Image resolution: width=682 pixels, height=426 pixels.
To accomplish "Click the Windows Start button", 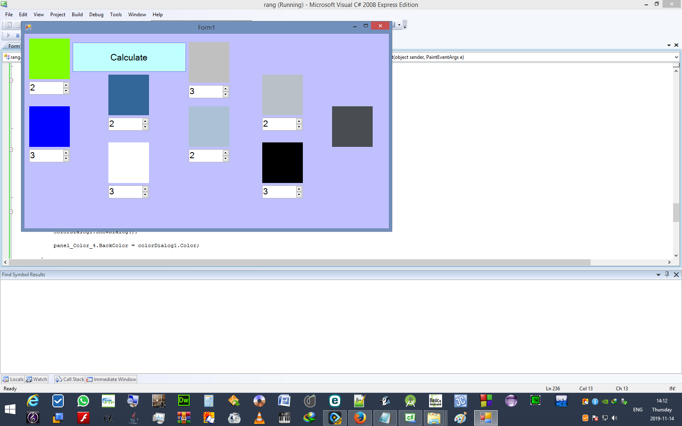I will [x=10, y=409].
